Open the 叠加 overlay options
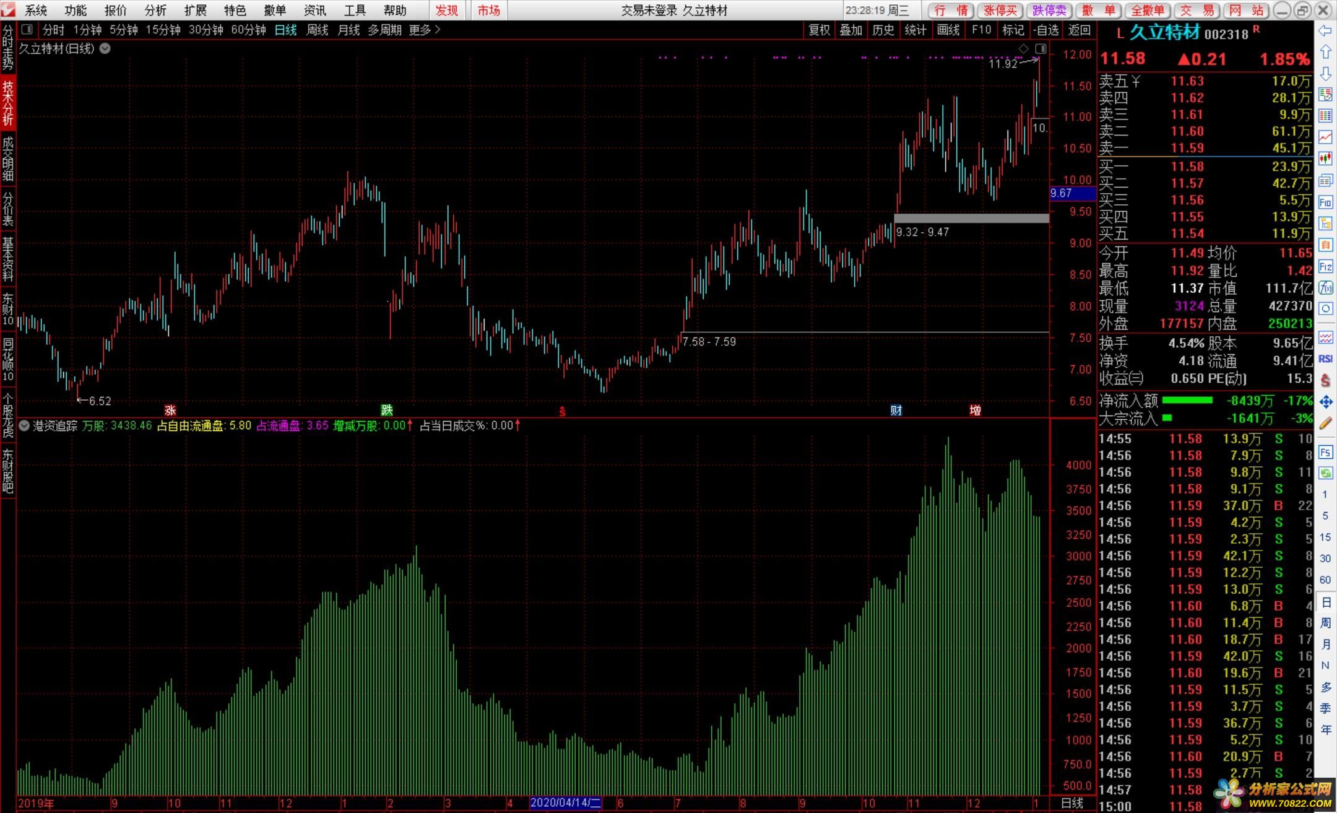The height and width of the screenshot is (813, 1337). pyautogui.click(x=851, y=30)
